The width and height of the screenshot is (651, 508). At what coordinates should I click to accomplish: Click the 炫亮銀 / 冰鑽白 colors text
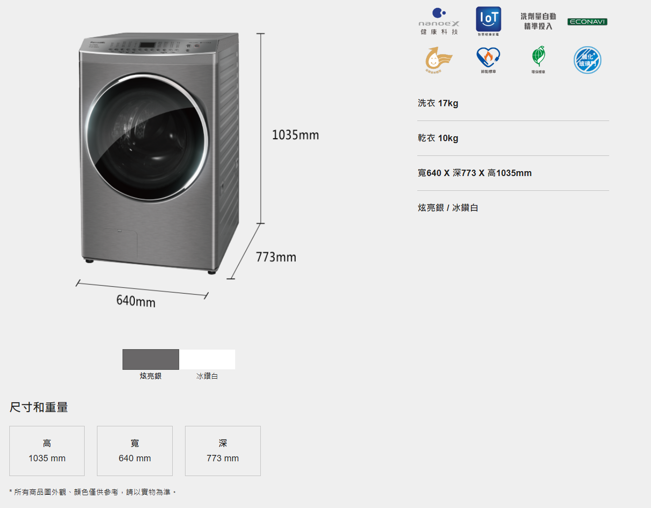[x=448, y=208]
